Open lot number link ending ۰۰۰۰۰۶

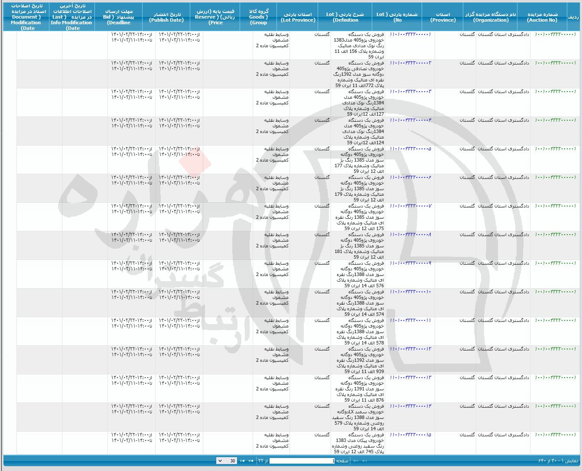click(x=410, y=177)
